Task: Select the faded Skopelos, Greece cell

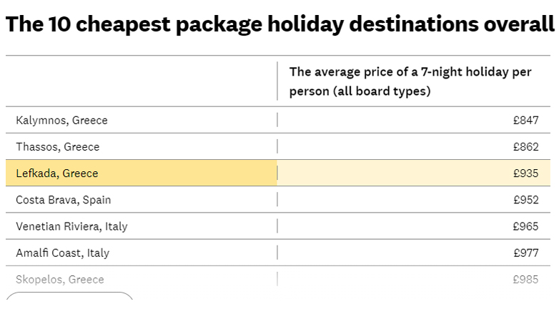Action: tap(60, 279)
